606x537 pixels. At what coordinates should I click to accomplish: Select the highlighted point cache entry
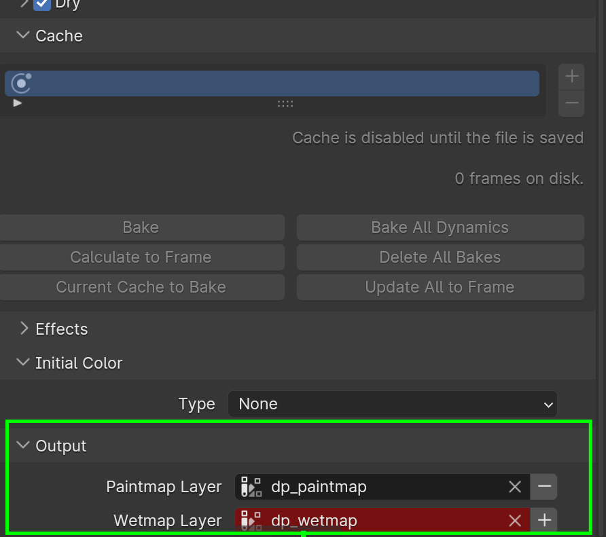click(272, 84)
